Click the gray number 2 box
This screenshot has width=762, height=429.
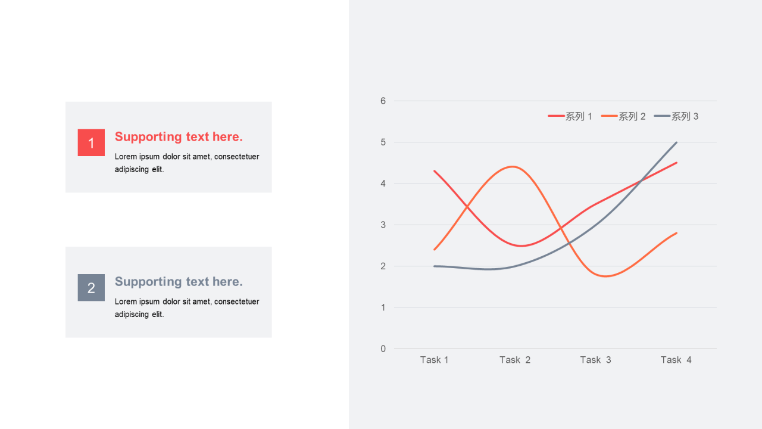click(x=91, y=288)
